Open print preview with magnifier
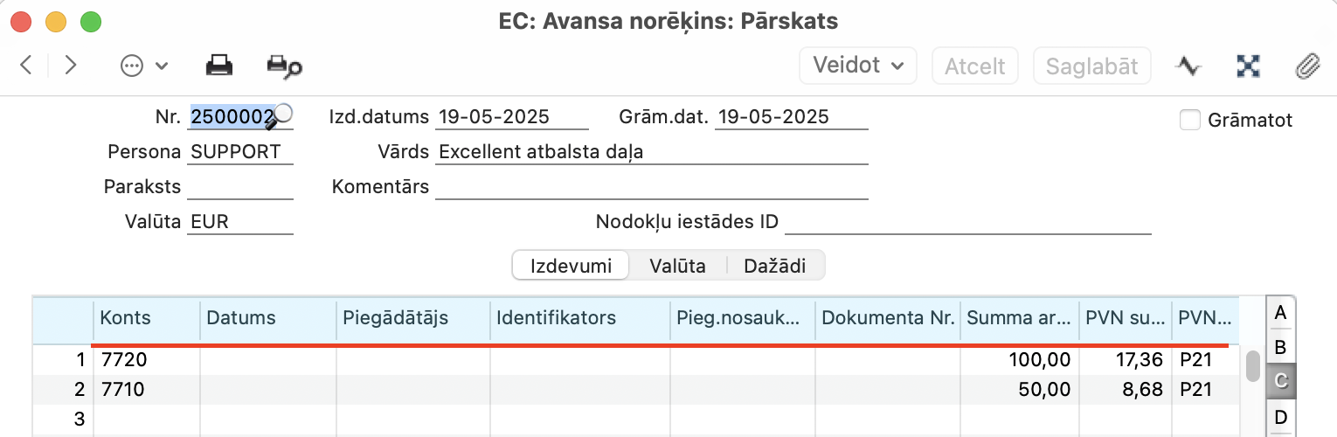Viewport: 1337px width, 437px height. 284,66
